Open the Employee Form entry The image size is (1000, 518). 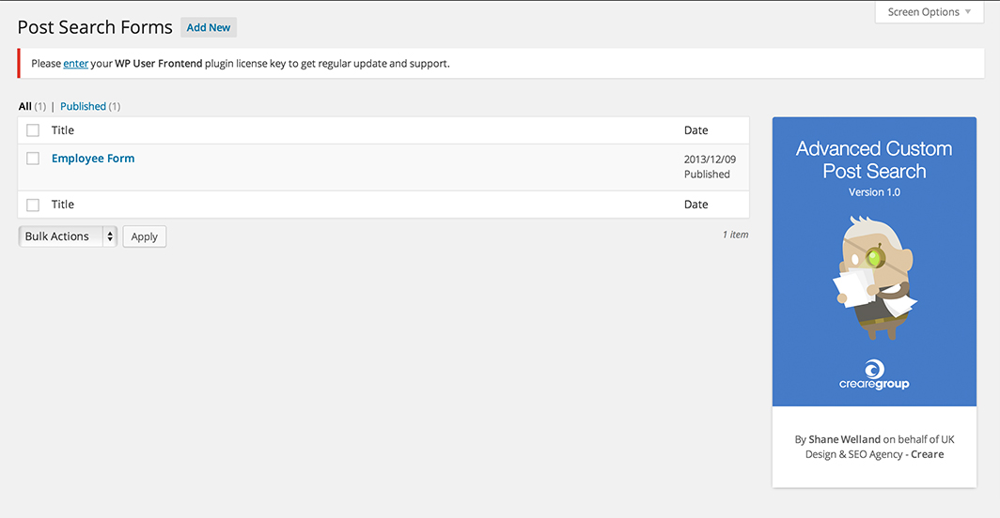pyautogui.click(x=93, y=159)
